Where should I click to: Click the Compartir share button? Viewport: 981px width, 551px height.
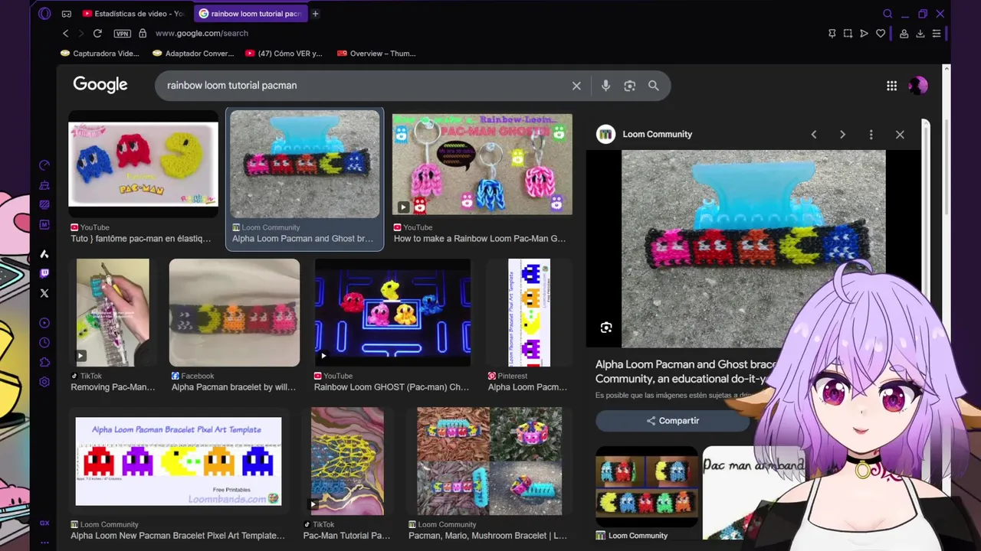(x=672, y=421)
